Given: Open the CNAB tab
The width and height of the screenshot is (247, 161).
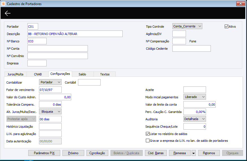Looking at the screenshot, I should point(38,74).
